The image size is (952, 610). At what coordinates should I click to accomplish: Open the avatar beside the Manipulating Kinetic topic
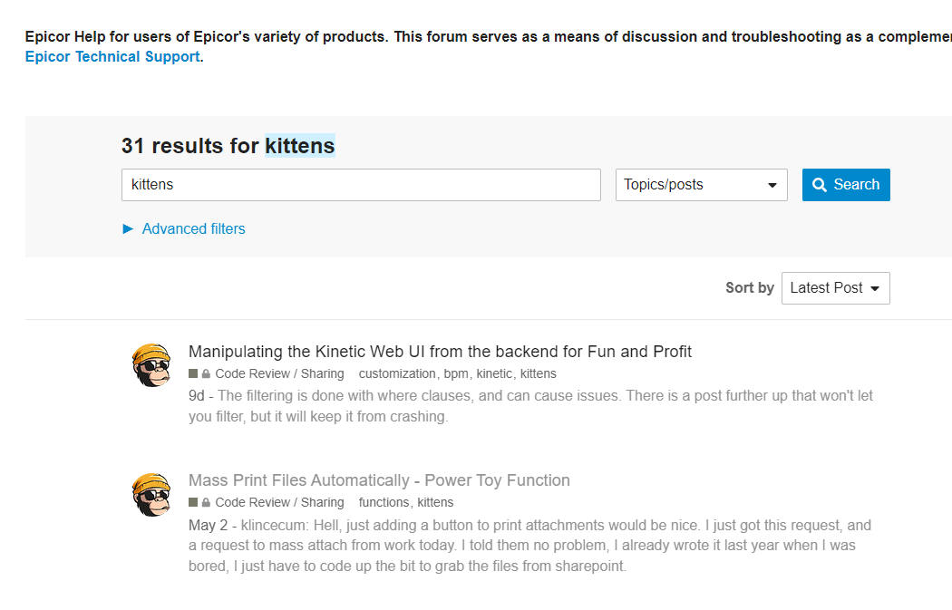[151, 365]
